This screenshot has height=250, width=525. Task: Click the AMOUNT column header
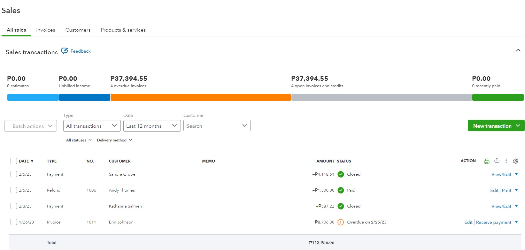(325, 161)
